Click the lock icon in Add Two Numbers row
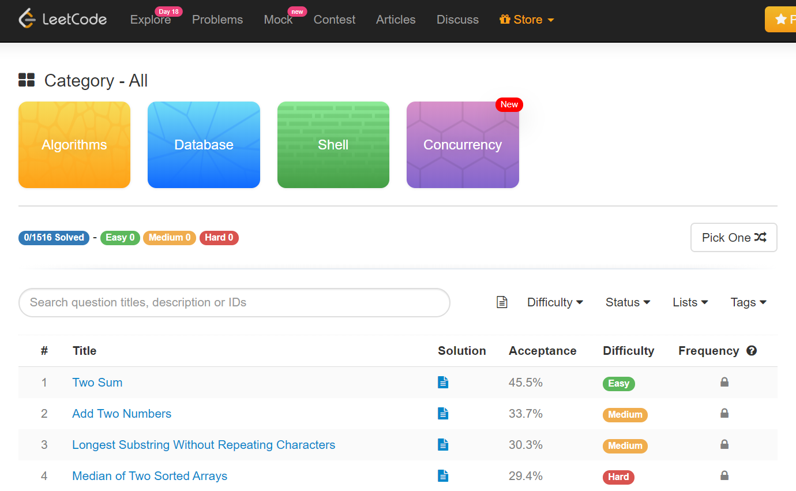The width and height of the screenshot is (796, 491). [724, 413]
